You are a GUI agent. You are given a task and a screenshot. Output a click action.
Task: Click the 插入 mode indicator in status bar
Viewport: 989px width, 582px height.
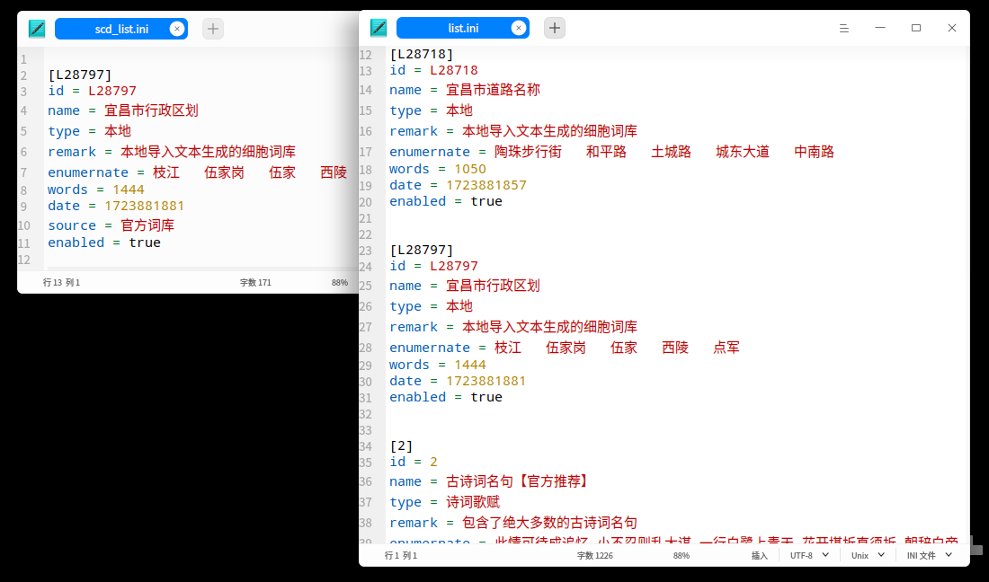click(x=760, y=556)
